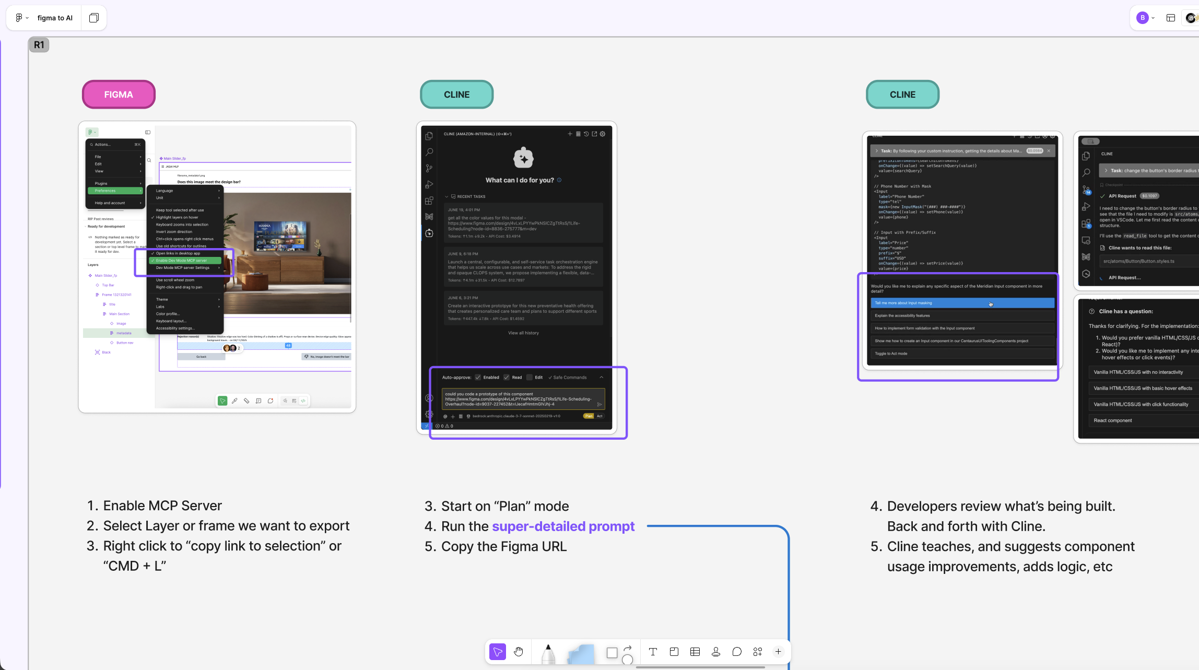Image resolution: width=1199 pixels, height=670 pixels.
Task: Click 'Tell me more about Input masking' option
Action: [x=962, y=303]
